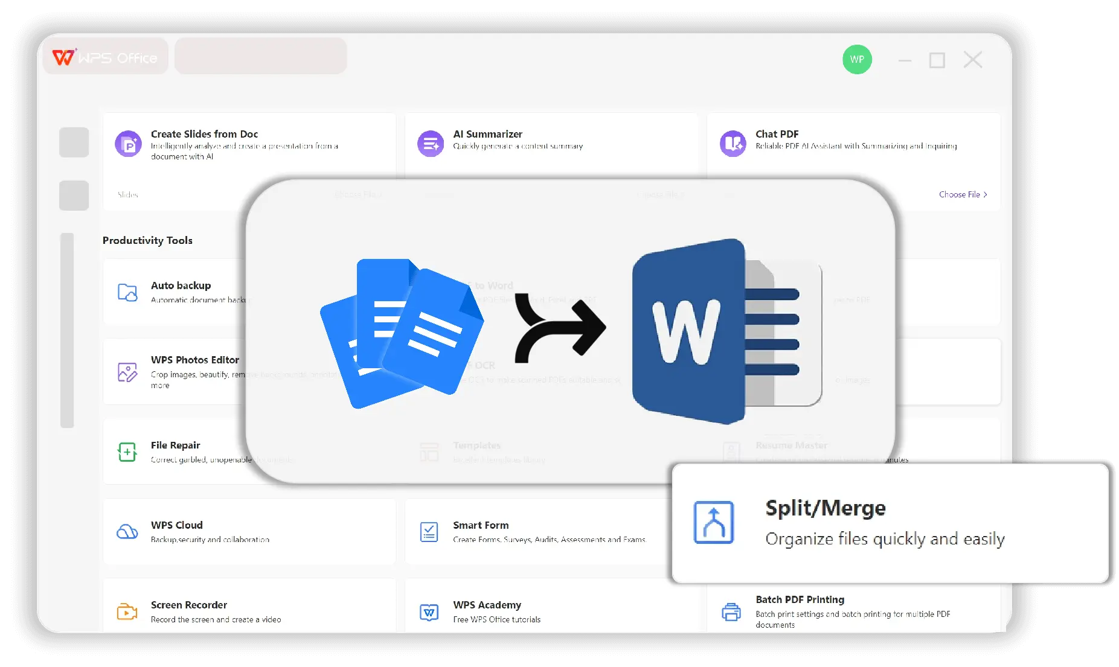The height and width of the screenshot is (667, 1119).
Task: Click the Auto backup folder icon
Action: (x=127, y=292)
